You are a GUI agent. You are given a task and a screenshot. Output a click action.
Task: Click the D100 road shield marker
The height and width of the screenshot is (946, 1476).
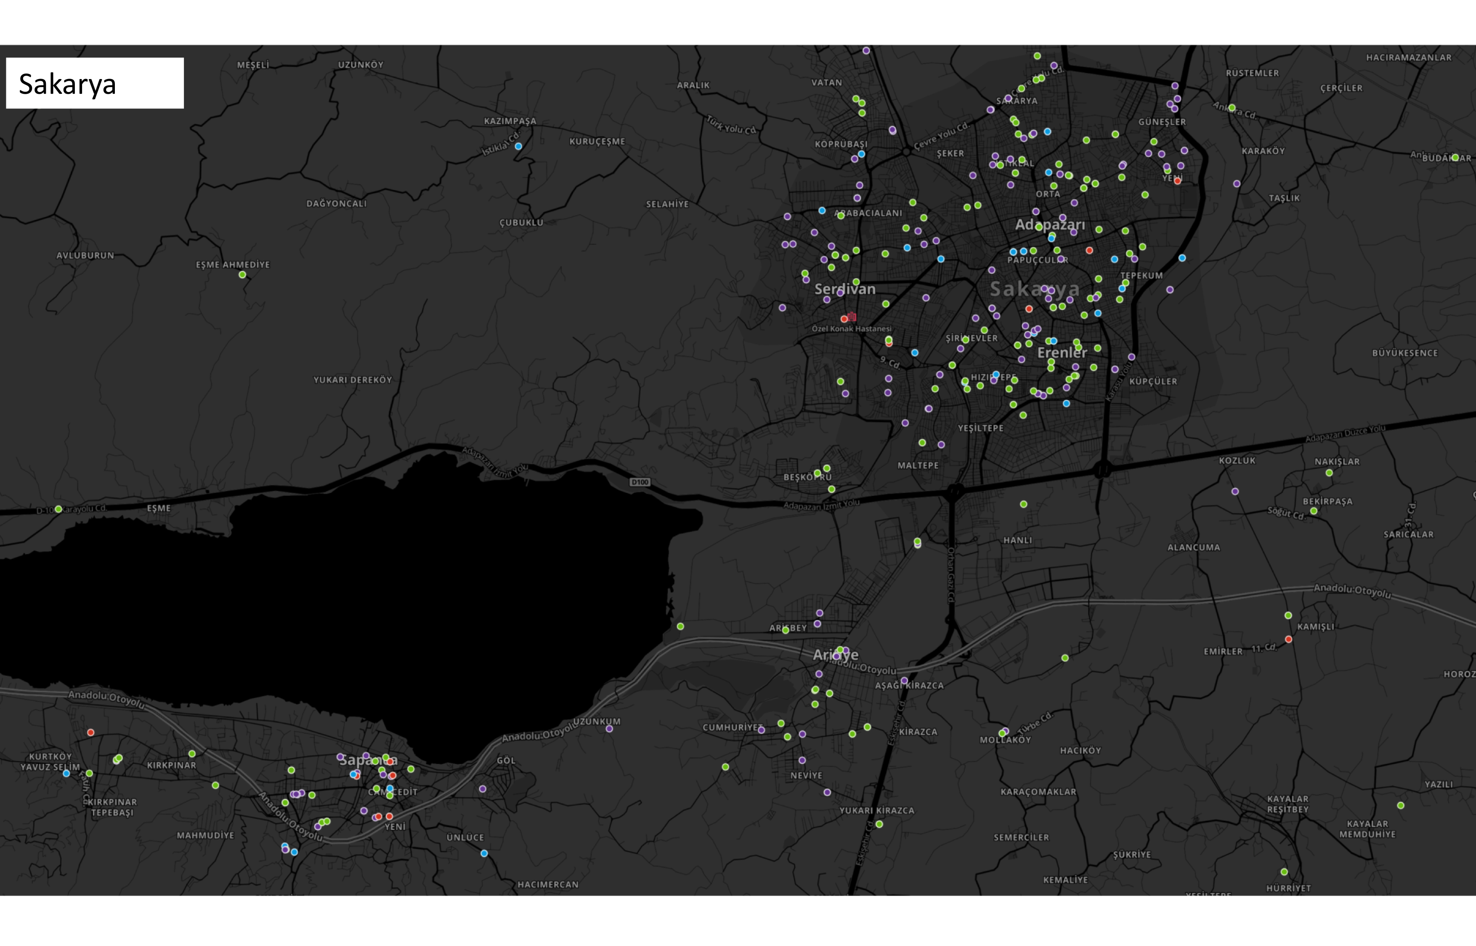pyautogui.click(x=640, y=482)
